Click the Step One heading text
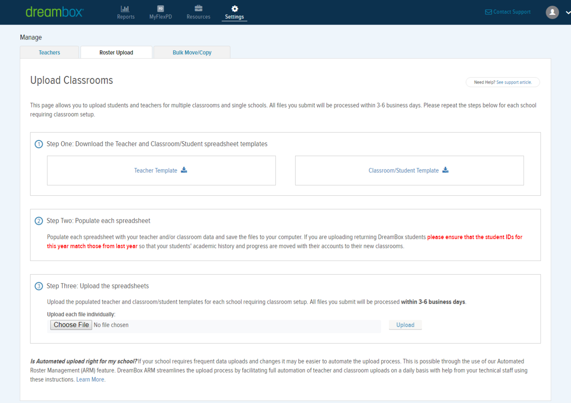The height and width of the screenshot is (403, 571). [x=157, y=144]
